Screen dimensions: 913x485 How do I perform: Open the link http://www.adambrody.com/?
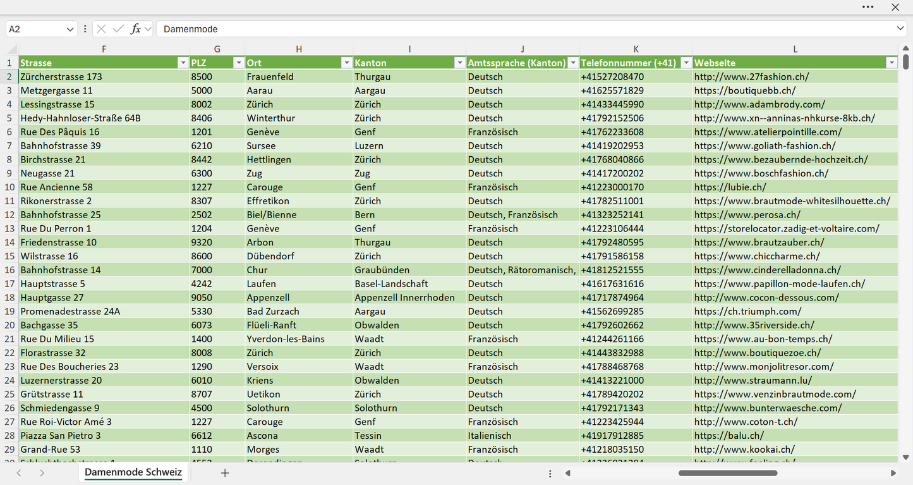[759, 104]
